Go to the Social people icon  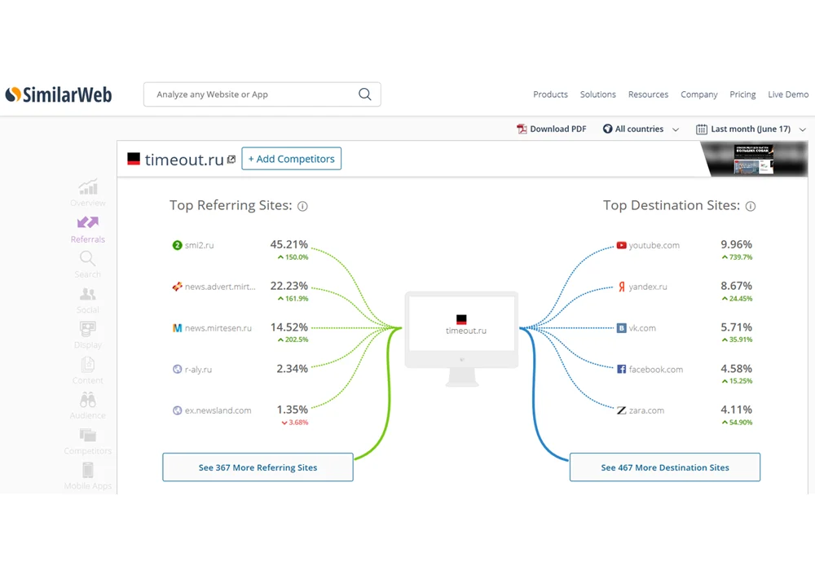point(88,294)
